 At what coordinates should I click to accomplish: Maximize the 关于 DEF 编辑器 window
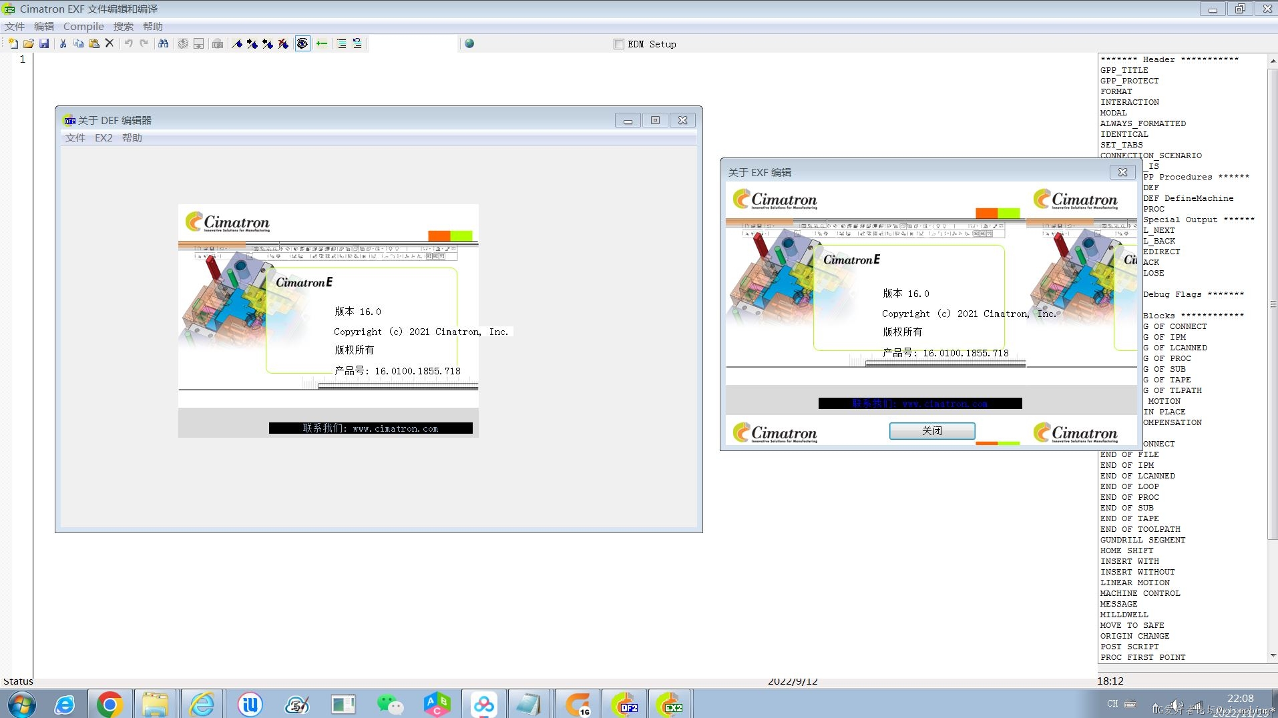(655, 120)
